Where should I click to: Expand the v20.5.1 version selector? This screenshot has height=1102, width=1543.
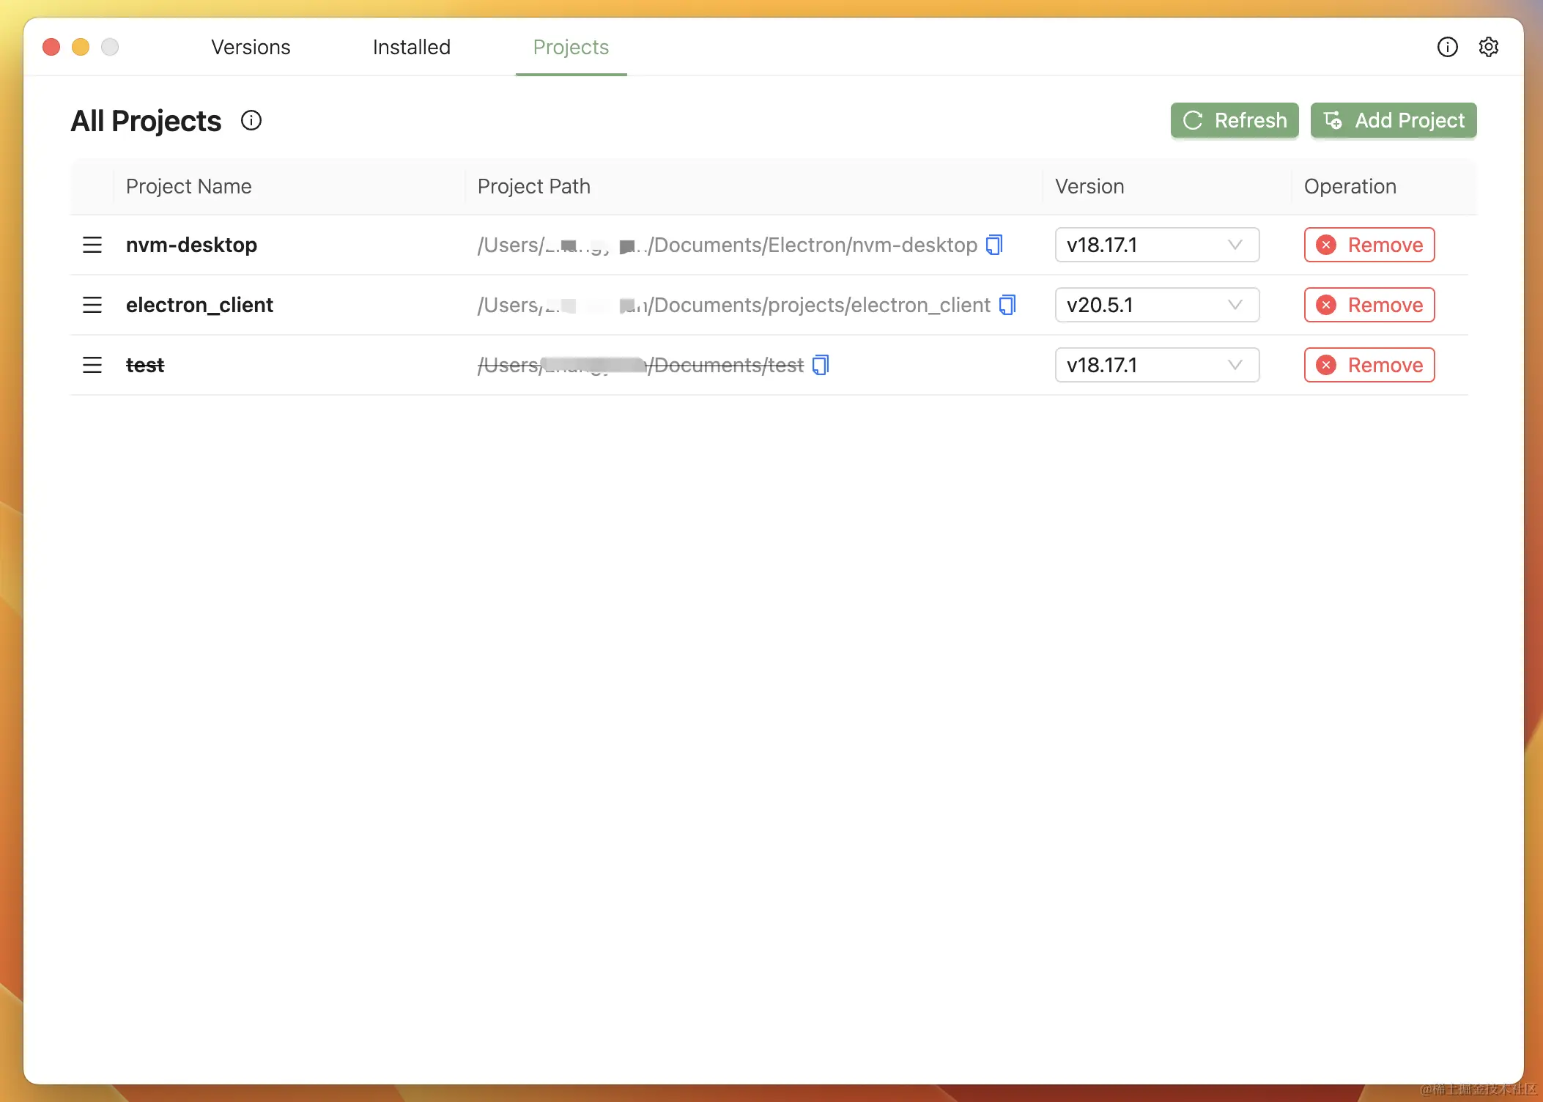pyautogui.click(x=1156, y=305)
